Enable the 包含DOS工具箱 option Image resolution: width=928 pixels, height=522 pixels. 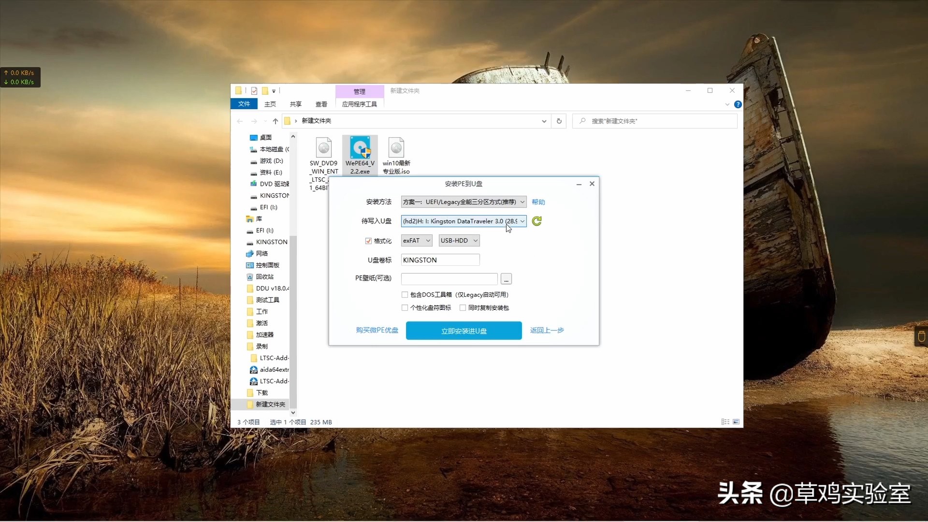(405, 294)
